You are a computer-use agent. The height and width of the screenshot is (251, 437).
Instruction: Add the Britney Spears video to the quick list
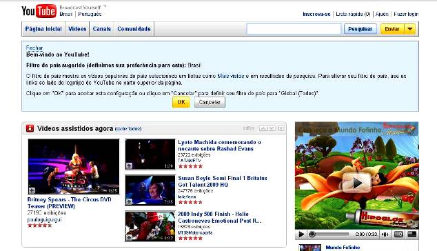pyautogui.click(x=32, y=190)
